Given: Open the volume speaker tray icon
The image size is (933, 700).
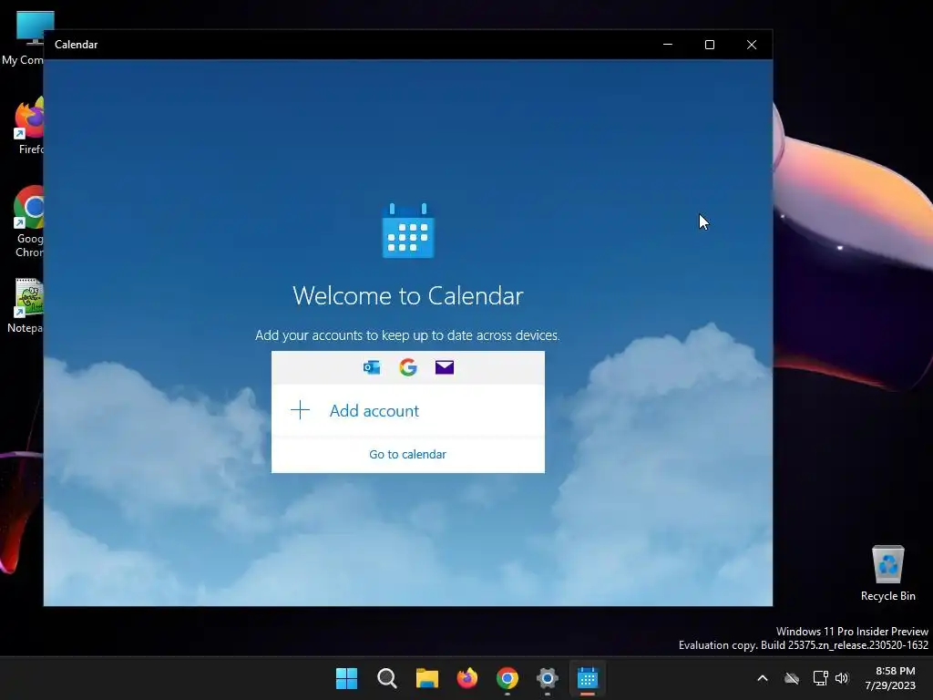Looking at the screenshot, I should (x=841, y=678).
